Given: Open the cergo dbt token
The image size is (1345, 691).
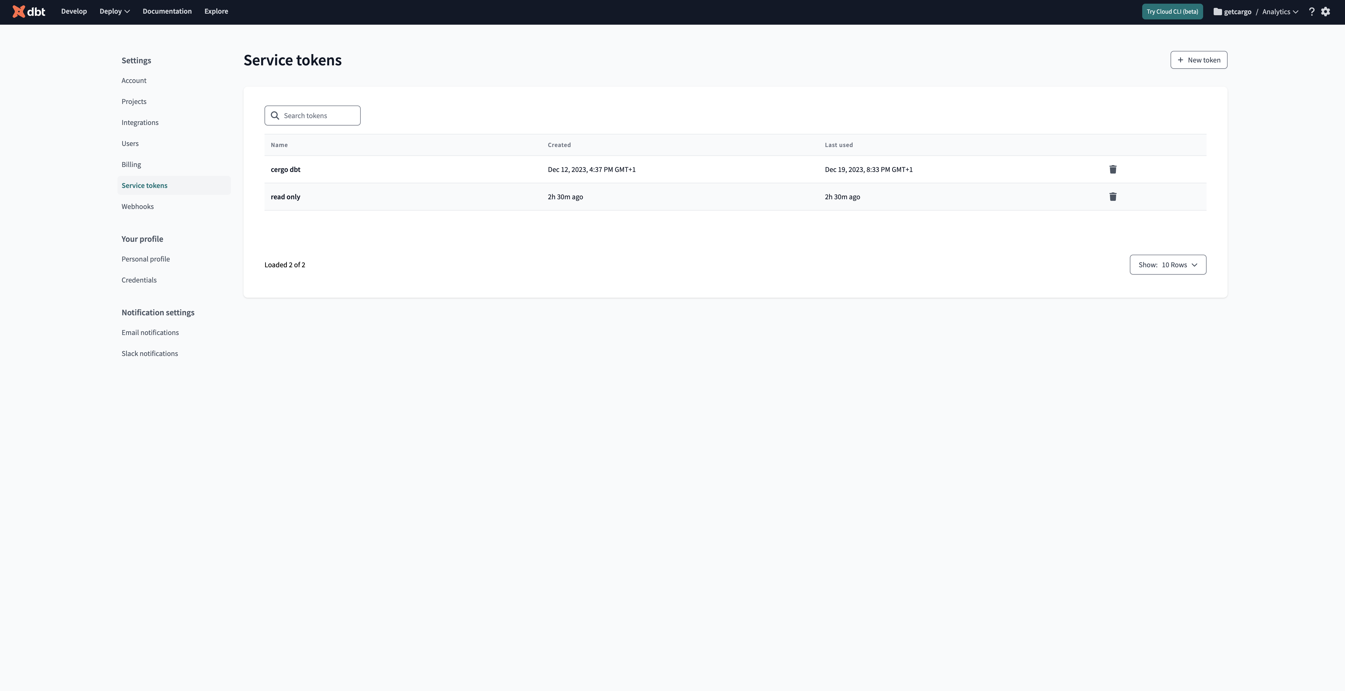Looking at the screenshot, I should [x=286, y=170].
